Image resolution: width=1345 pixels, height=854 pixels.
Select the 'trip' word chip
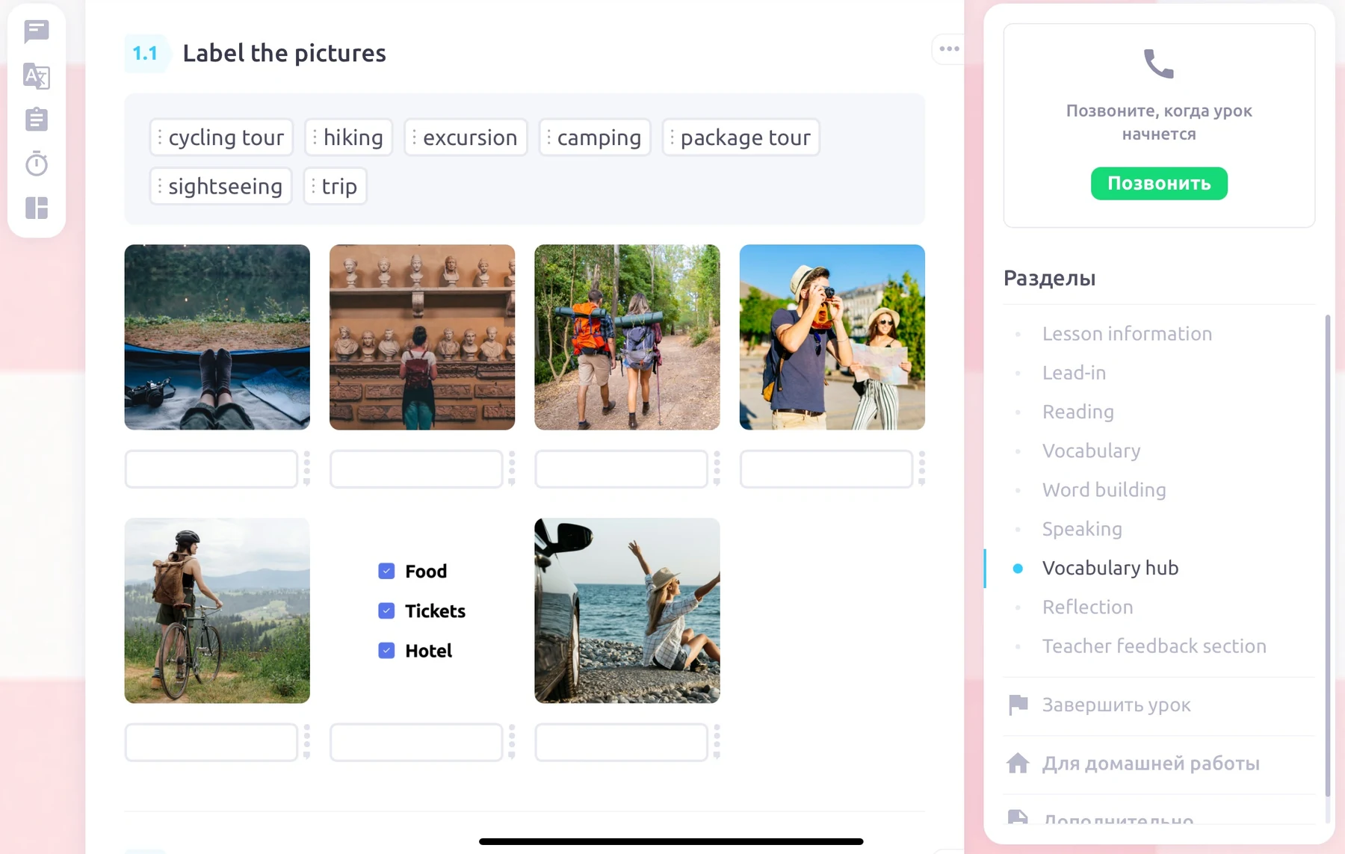pos(335,186)
